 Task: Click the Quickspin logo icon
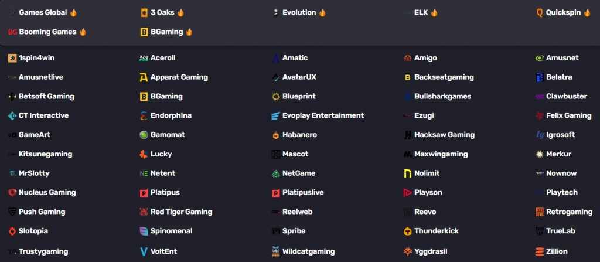pyautogui.click(x=539, y=12)
